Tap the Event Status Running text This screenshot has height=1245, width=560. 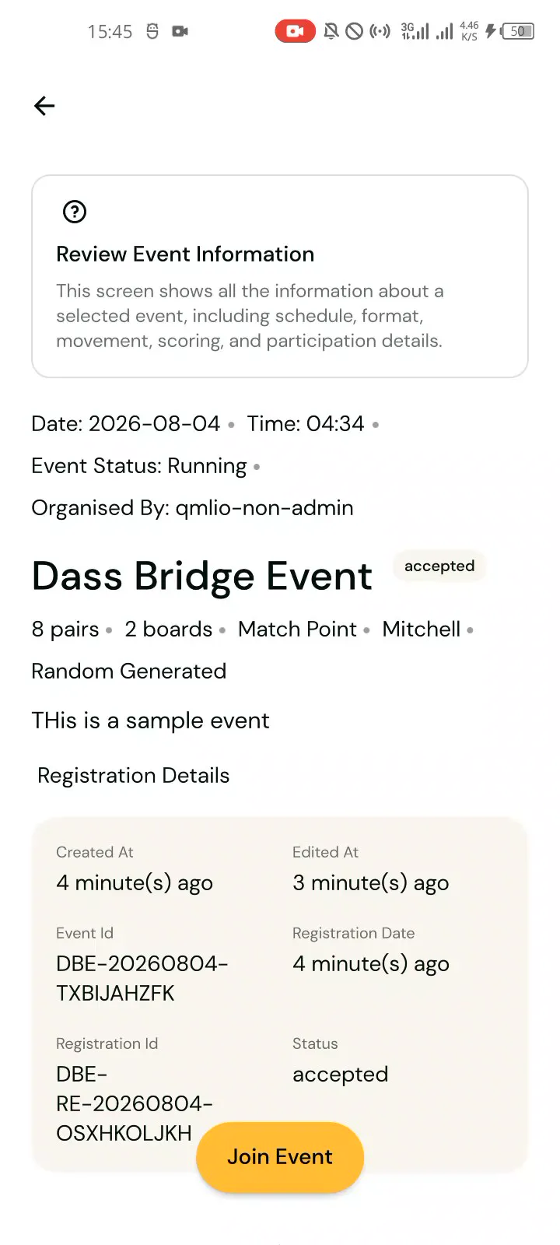click(x=139, y=466)
